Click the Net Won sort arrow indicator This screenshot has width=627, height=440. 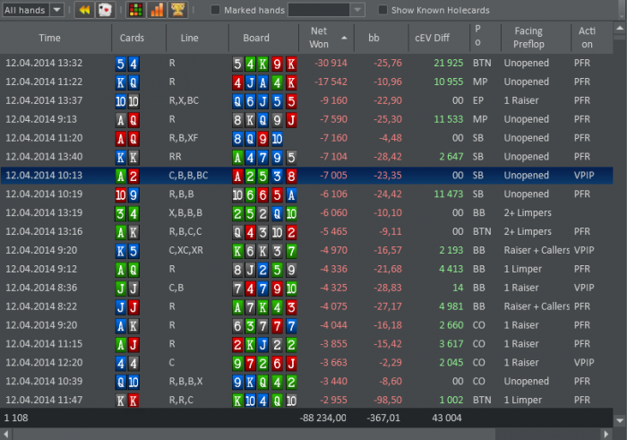coord(344,38)
